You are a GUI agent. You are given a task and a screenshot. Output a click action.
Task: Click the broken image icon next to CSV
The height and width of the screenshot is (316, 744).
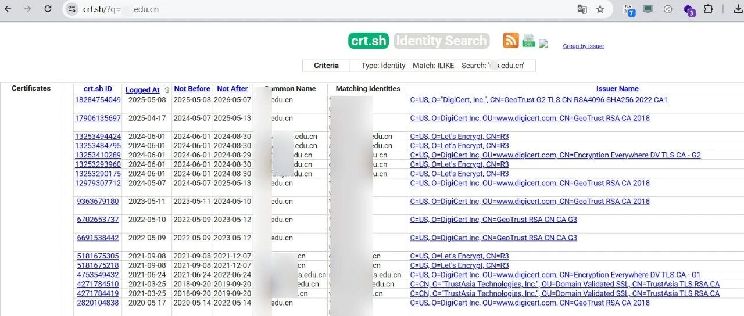(x=543, y=44)
